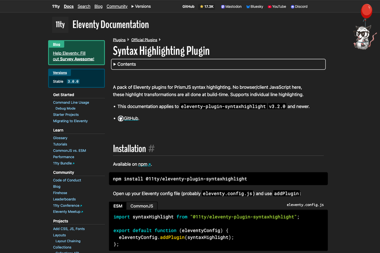The image size is (380, 253).
Task: Go to 11ty home link in top nav
Action: (x=56, y=7)
